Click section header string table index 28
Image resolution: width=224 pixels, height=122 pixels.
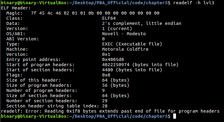coord(105,106)
